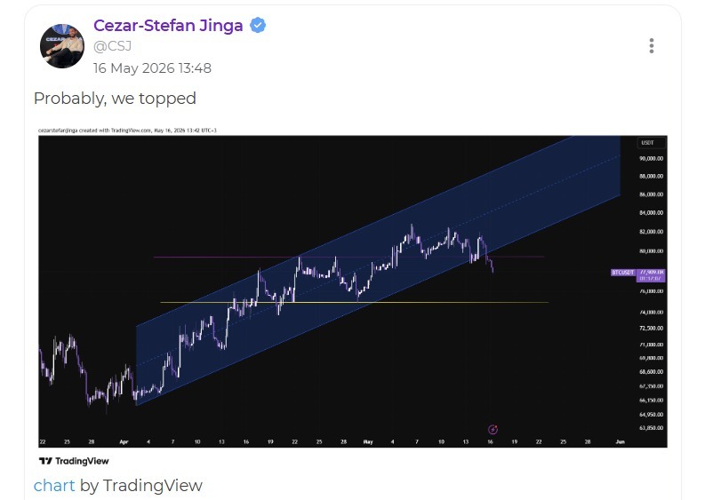Click the "Probably, we topped" post text

coord(115,99)
